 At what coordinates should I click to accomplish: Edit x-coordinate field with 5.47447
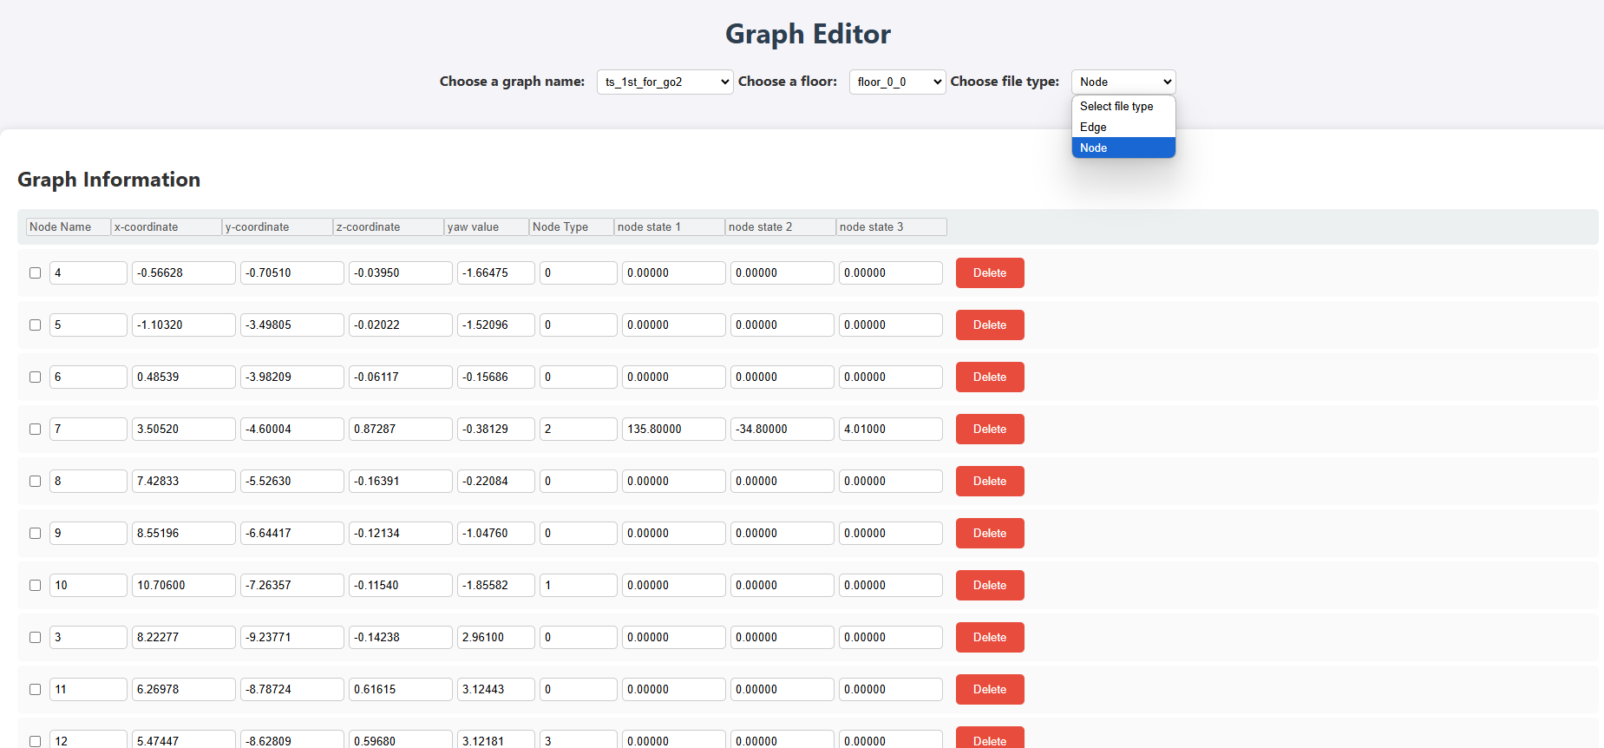184,739
